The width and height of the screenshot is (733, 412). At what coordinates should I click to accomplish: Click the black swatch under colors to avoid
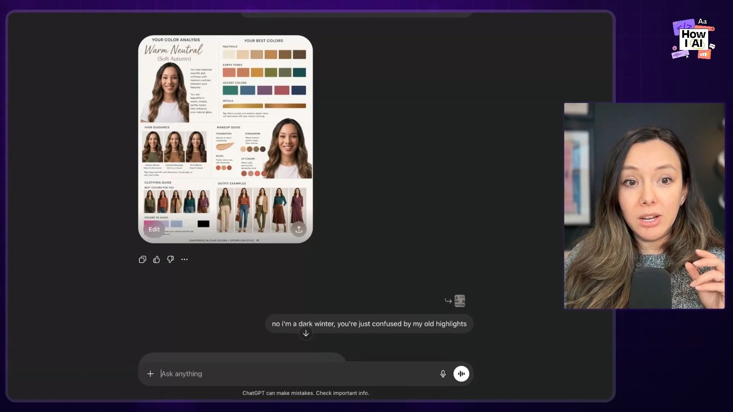coord(203,224)
